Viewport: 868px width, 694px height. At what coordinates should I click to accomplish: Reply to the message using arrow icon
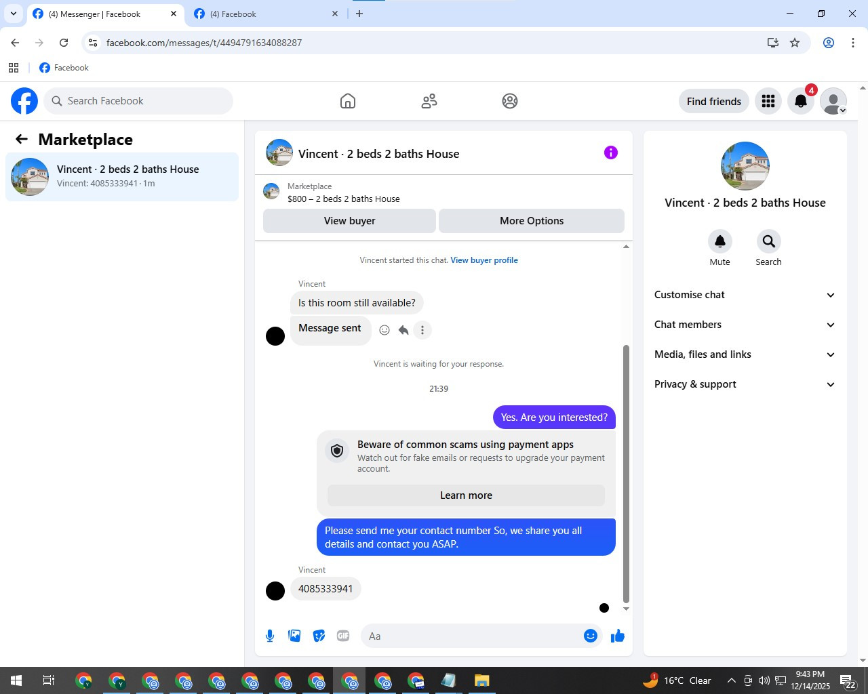[x=403, y=330]
